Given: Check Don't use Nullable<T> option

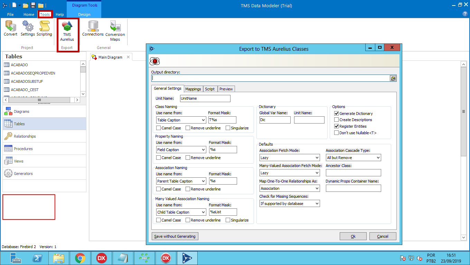Looking at the screenshot, I should coord(336,133).
